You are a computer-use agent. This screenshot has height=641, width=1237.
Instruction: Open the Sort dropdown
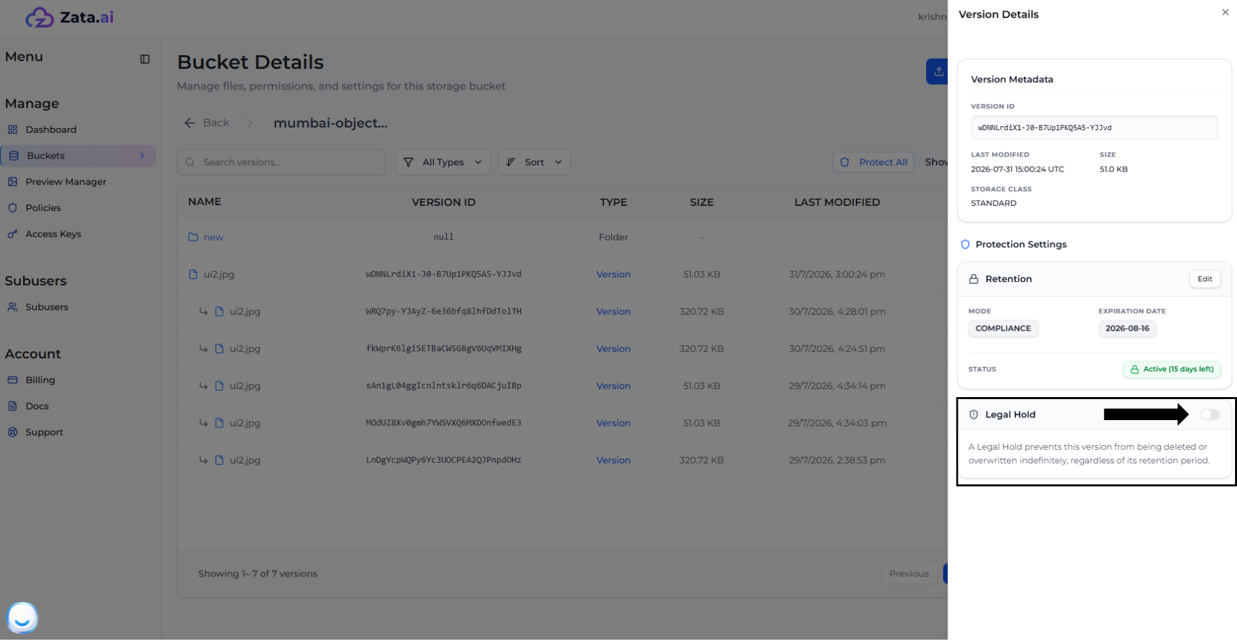(x=534, y=162)
